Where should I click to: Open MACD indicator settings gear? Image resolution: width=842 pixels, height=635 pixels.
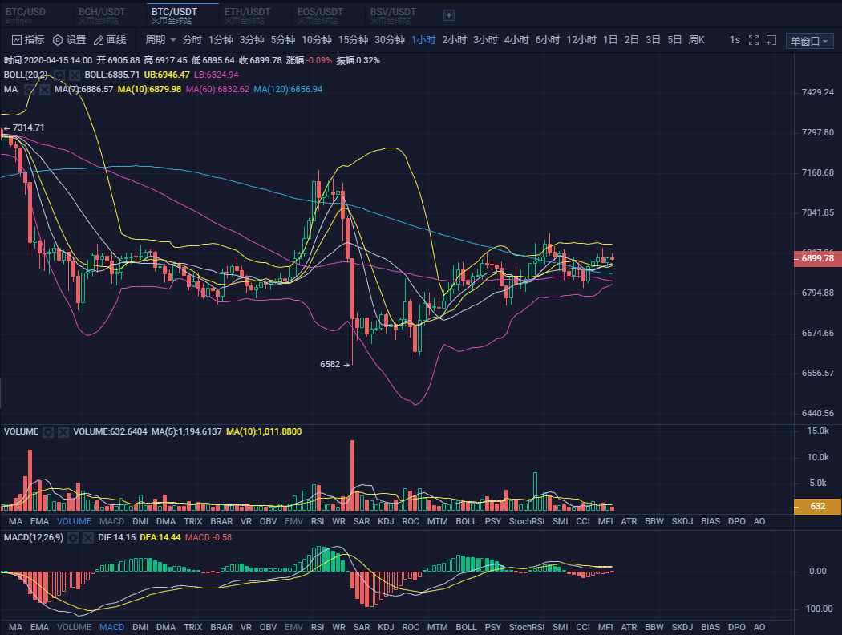coord(73,537)
